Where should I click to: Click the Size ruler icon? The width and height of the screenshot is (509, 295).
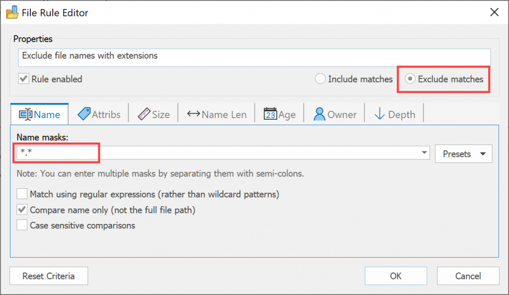click(144, 114)
